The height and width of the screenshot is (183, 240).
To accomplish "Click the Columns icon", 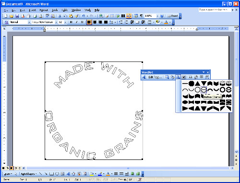I will click(123, 16).
